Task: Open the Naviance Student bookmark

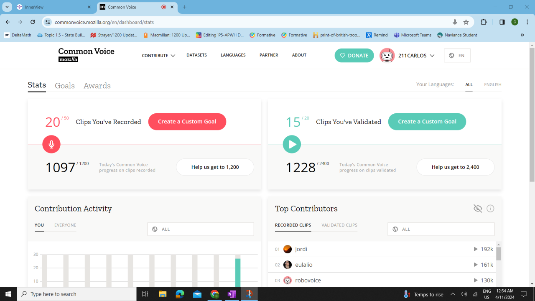Action: click(457, 35)
